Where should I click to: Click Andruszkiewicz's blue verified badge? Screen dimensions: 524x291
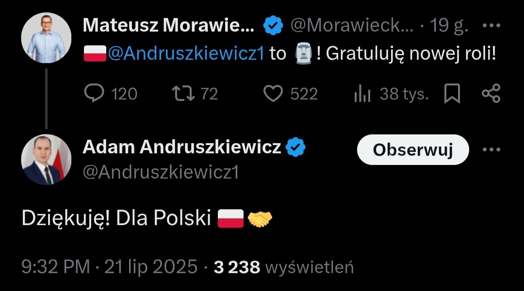295,146
